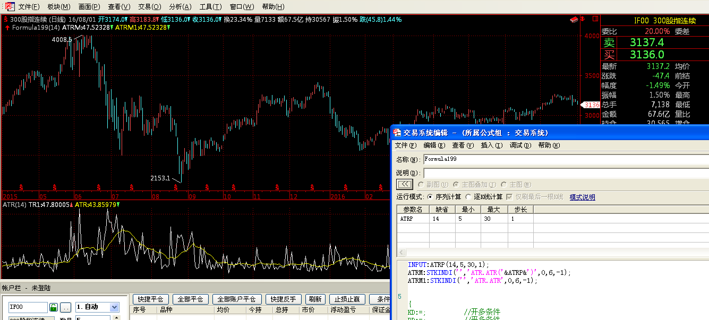Click the 参数名 column header
The image size is (709, 320).
tap(413, 210)
